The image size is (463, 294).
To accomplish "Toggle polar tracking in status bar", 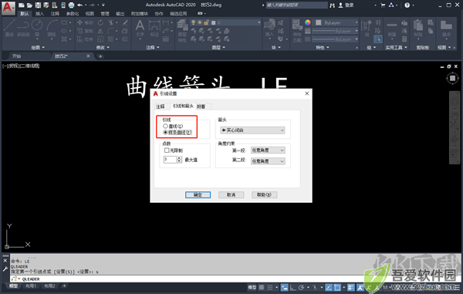I will tap(301, 287).
